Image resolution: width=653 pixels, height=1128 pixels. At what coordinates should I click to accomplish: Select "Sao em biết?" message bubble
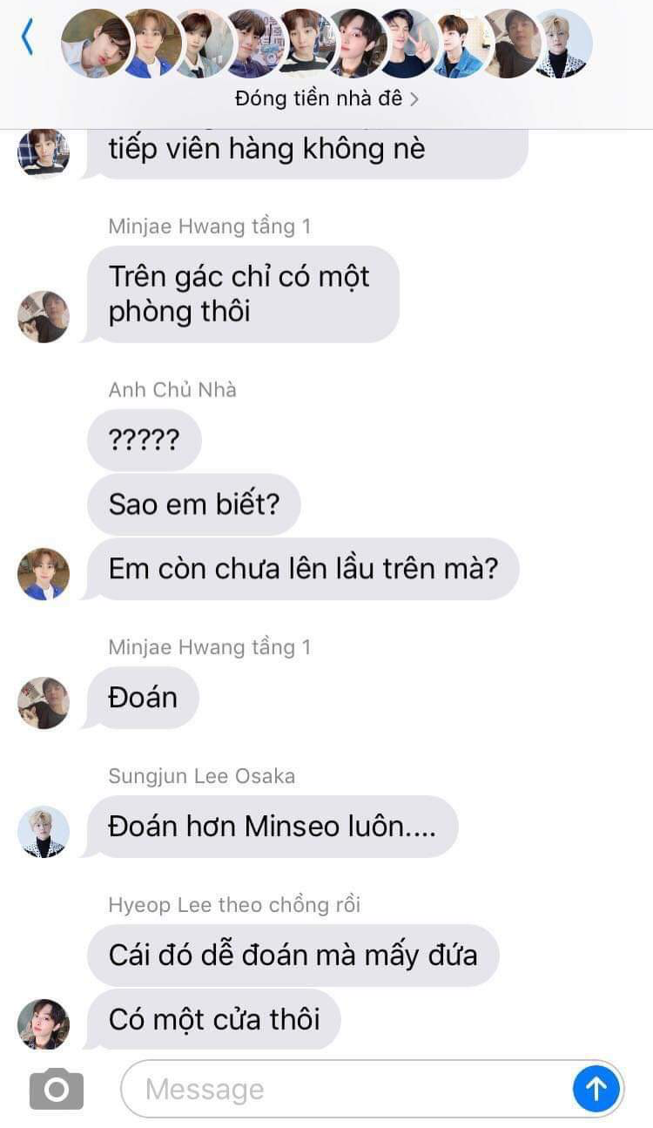(x=194, y=504)
